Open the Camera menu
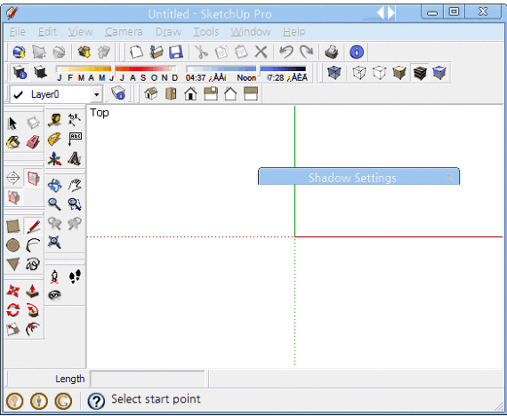 click(x=124, y=32)
